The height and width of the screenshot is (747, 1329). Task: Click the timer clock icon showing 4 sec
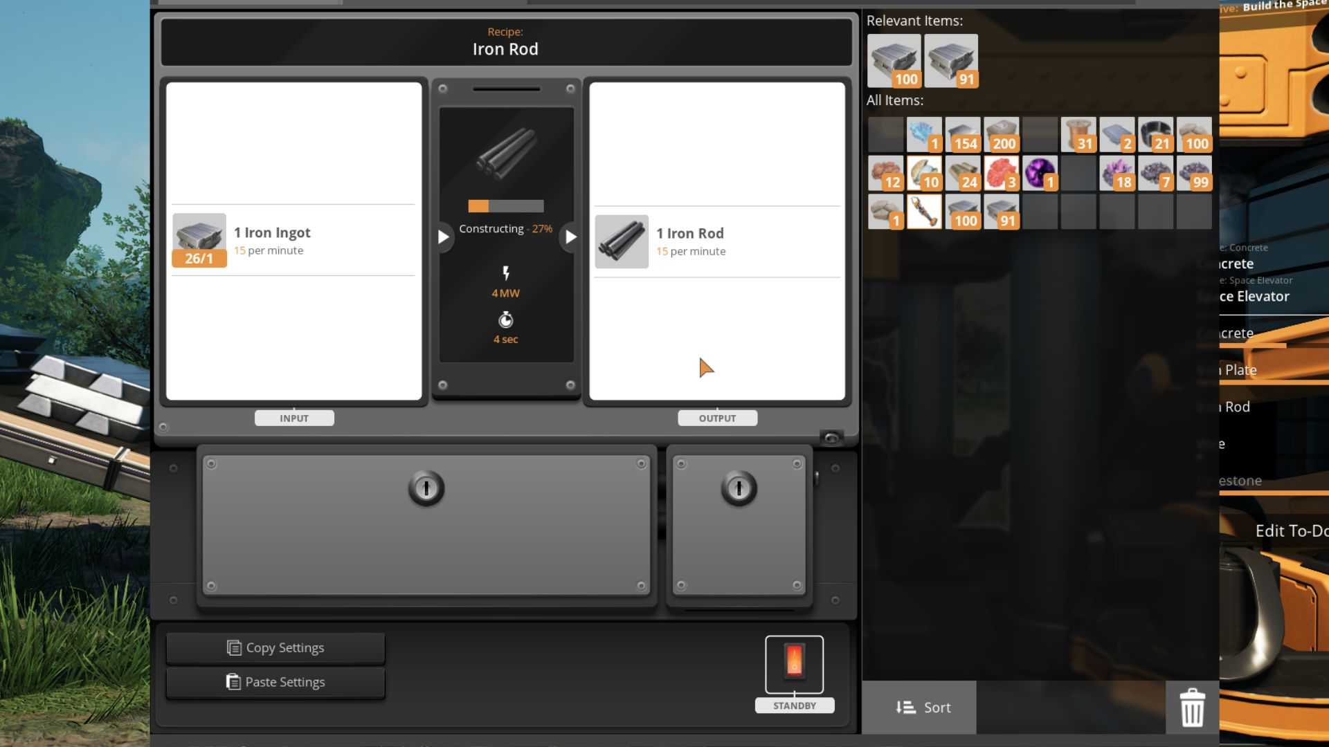pos(506,318)
